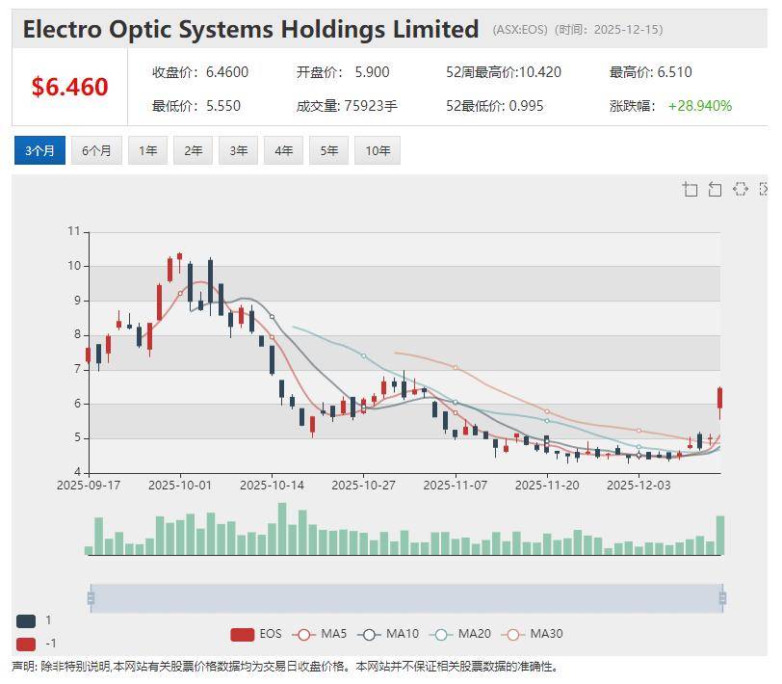Click the 2025-09-17 axis date label
Image resolution: width=782 pixels, height=684 pixels.
point(89,485)
